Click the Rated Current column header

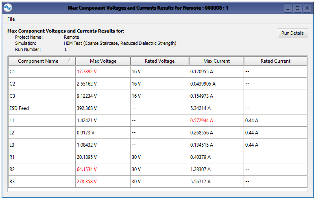tap(275, 61)
